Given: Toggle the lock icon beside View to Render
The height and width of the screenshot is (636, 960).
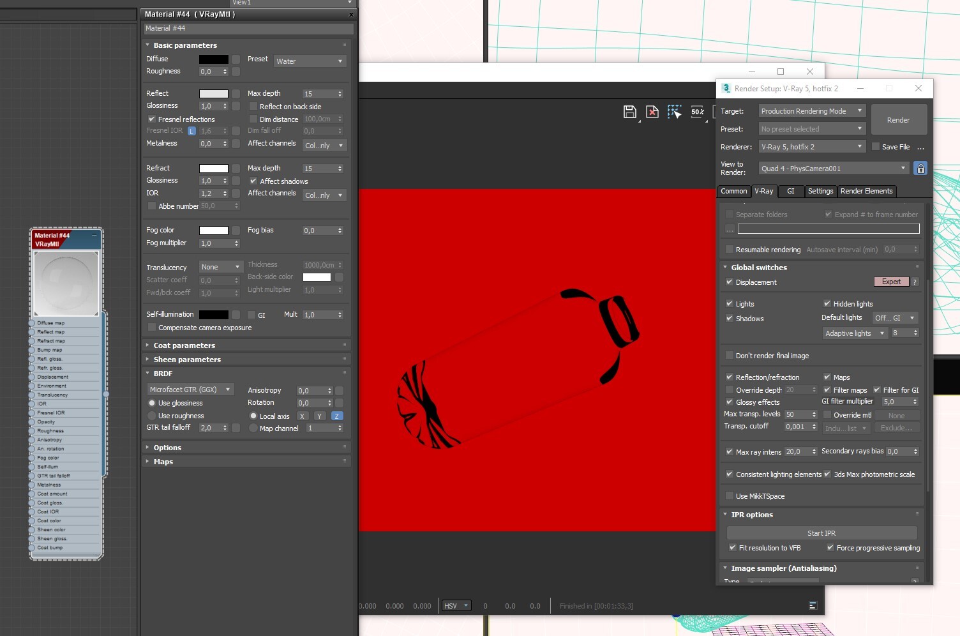Looking at the screenshot, I should (920, 168).
